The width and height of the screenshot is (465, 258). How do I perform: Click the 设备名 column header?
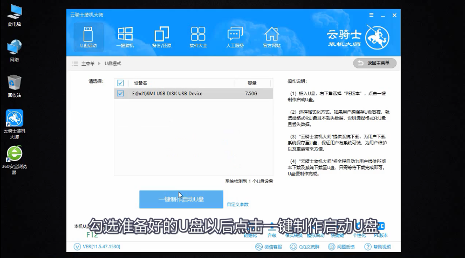pos(140,83)
